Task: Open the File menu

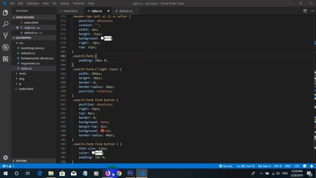Action: (12, 3)
